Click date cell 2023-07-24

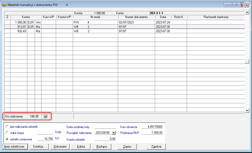(x=171, y=22)
